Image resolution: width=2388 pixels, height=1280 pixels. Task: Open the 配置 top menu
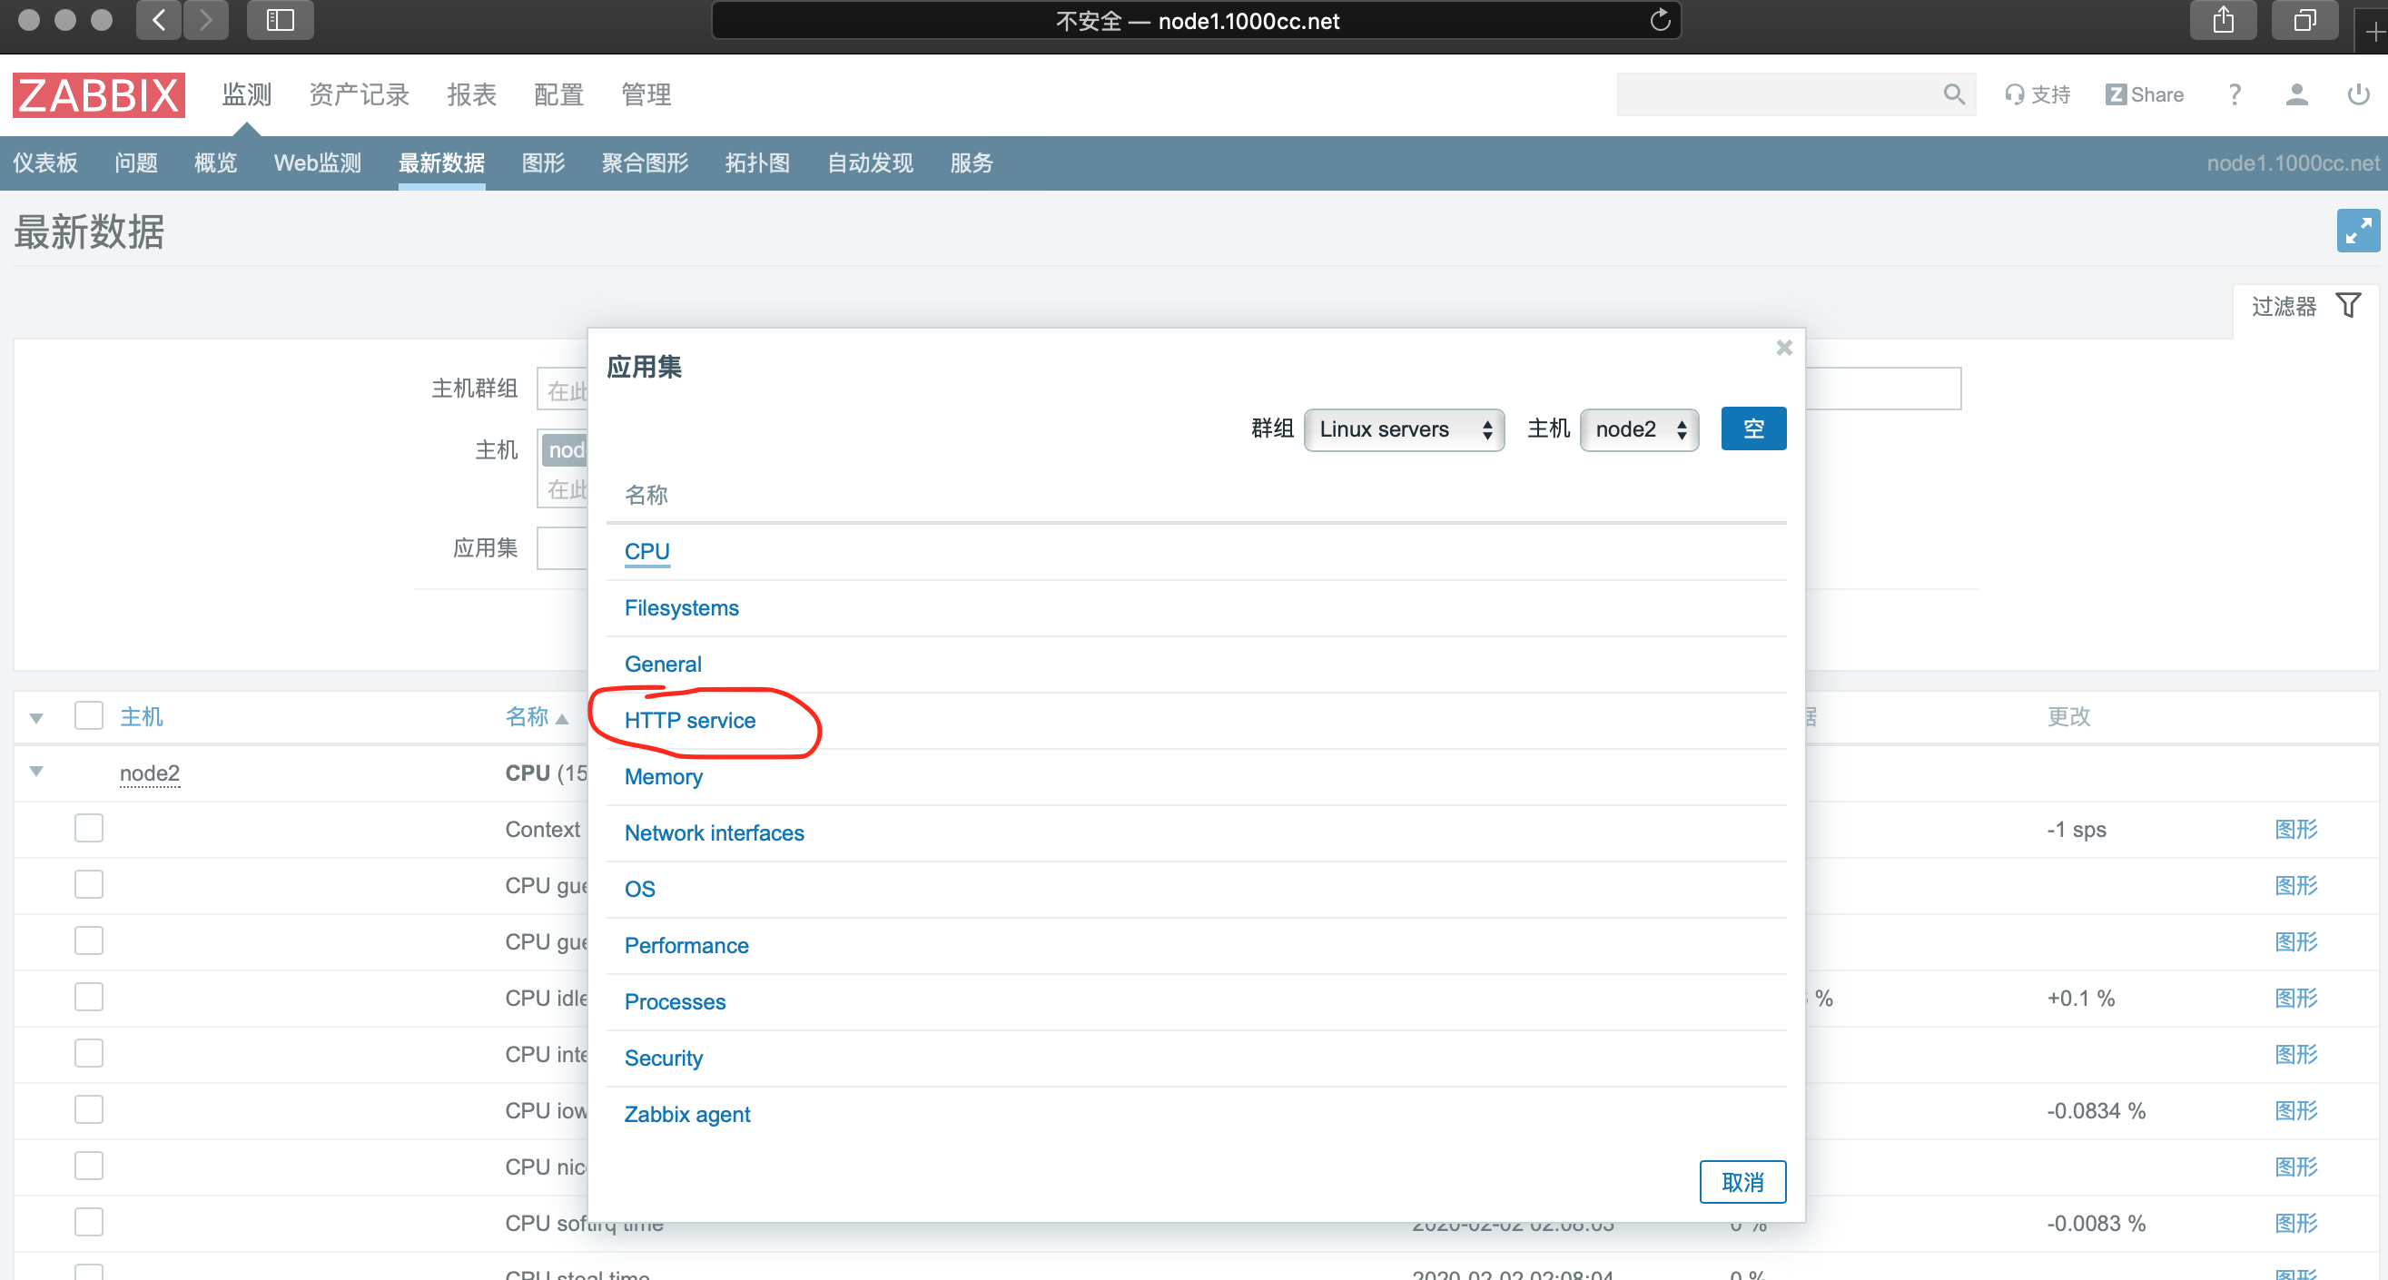tap(558, 94)
